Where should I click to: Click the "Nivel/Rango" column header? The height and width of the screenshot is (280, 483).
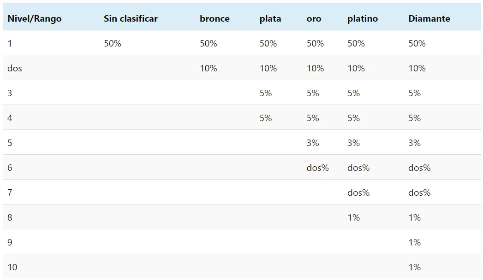pos(35,19)
